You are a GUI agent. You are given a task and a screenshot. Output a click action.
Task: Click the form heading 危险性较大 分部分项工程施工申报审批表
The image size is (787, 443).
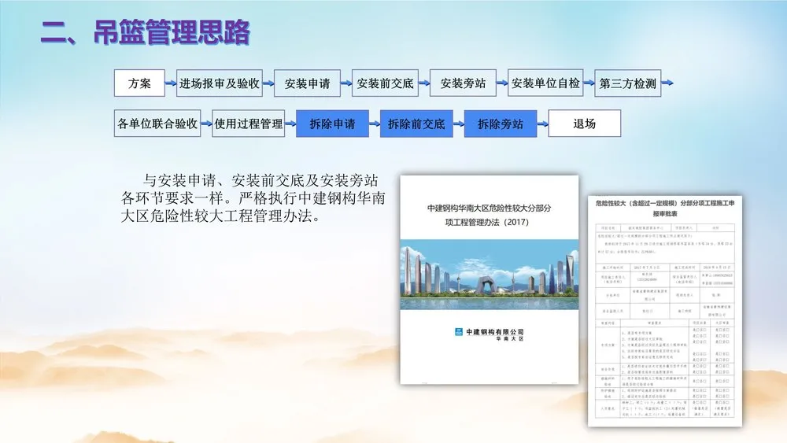coord(665,209)
